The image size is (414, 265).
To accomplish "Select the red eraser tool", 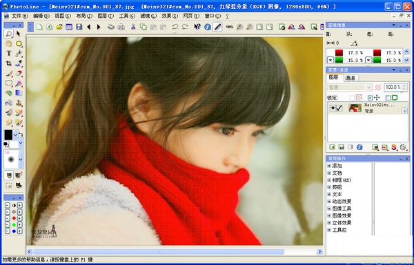I will click(19, 73).
